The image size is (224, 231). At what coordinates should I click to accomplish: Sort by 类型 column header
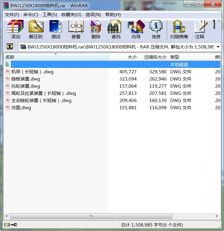(191, 57)
